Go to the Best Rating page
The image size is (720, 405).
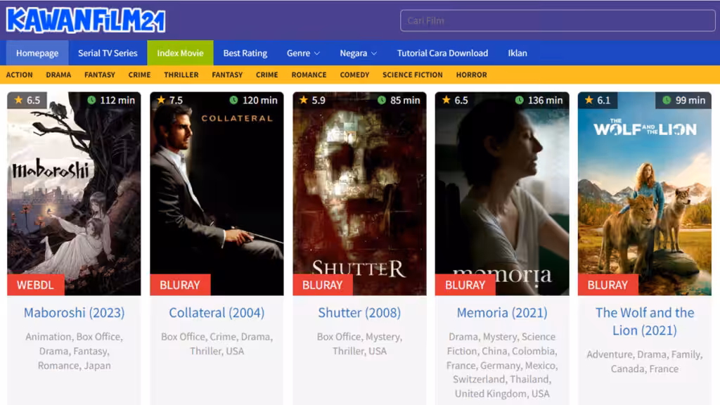point(245,53)
